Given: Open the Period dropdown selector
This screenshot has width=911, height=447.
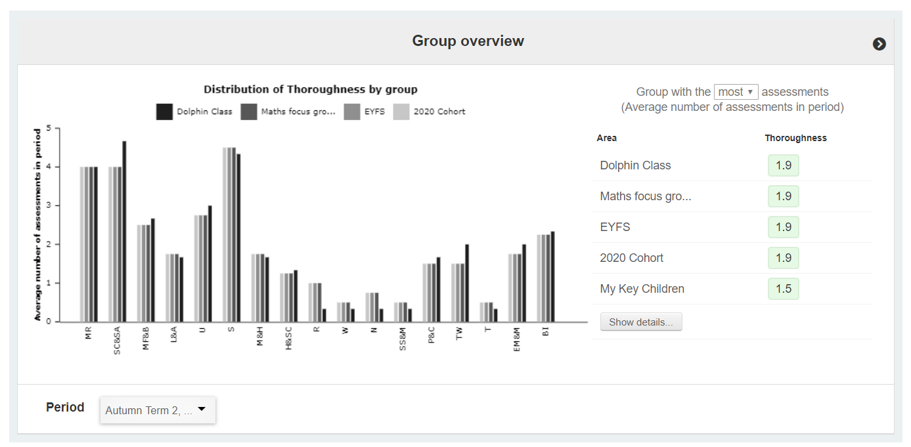Looking at the screenshot, I should point(158,410).
